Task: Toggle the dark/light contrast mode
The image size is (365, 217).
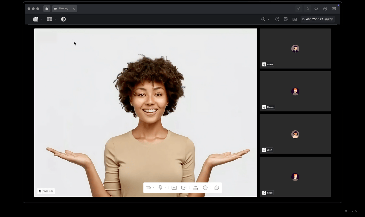Action: 63,19
